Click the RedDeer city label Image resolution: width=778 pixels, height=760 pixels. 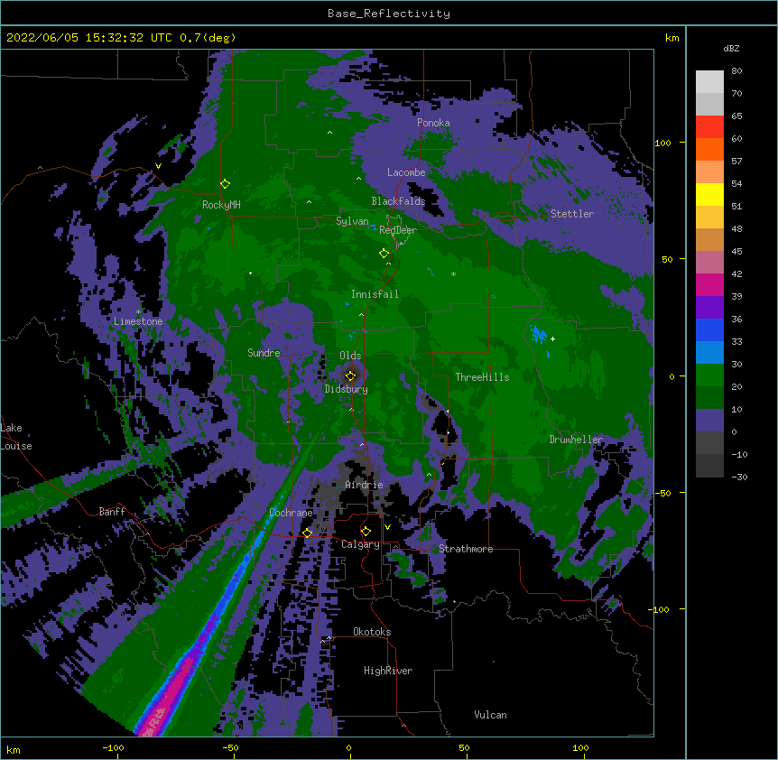coord(397,230)
